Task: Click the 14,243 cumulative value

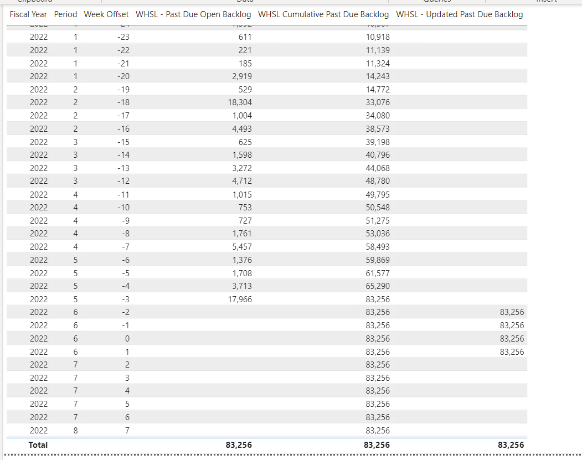Action: (378, 76)
